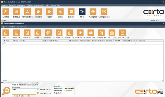165x97 pixels.
Task: Click the small magnifier next to search field
Action: click(38, 93)
